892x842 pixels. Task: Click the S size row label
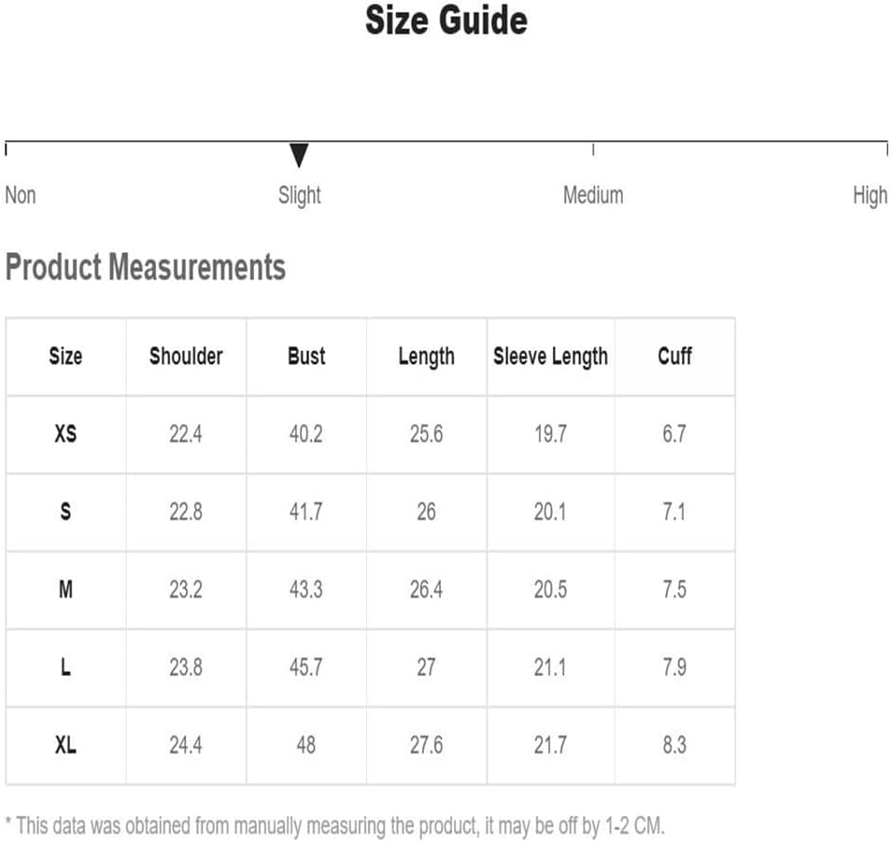click(x=65, y=512)
